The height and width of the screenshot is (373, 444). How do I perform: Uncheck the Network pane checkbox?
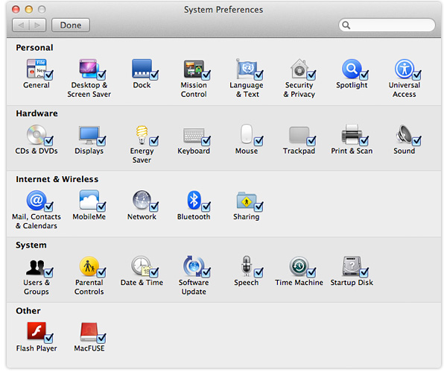pyautogui.click(x=154, y=207)
